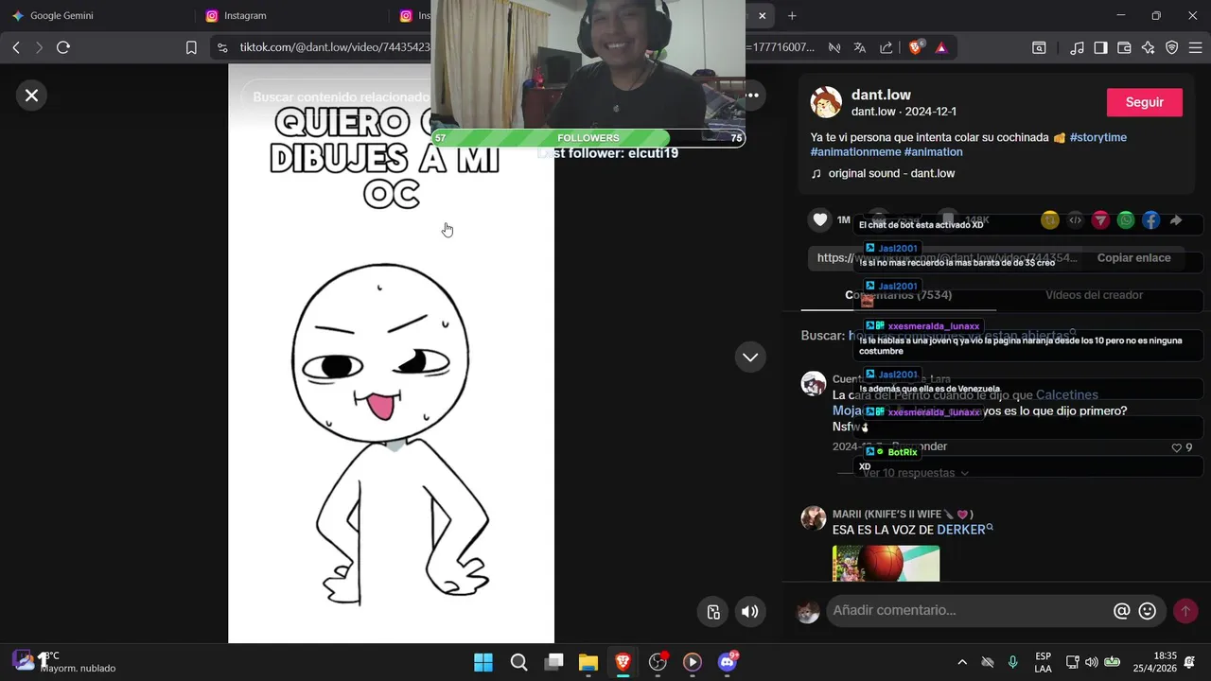Open Windows taskbar search
Screen dimensions: 1211x681
coord(518,662)
